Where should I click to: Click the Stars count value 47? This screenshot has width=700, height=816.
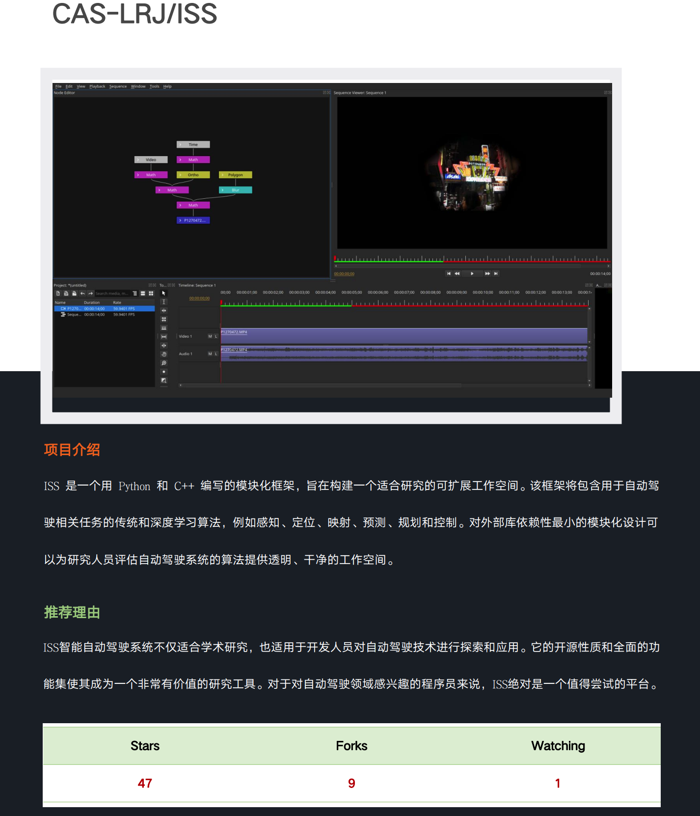[145, 783]
